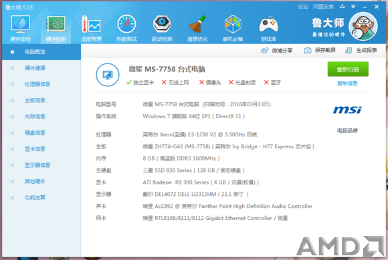Open 驱动检测 driver detection icon
Viewport: 388px width, 260px height.
[x=162, y=28]
